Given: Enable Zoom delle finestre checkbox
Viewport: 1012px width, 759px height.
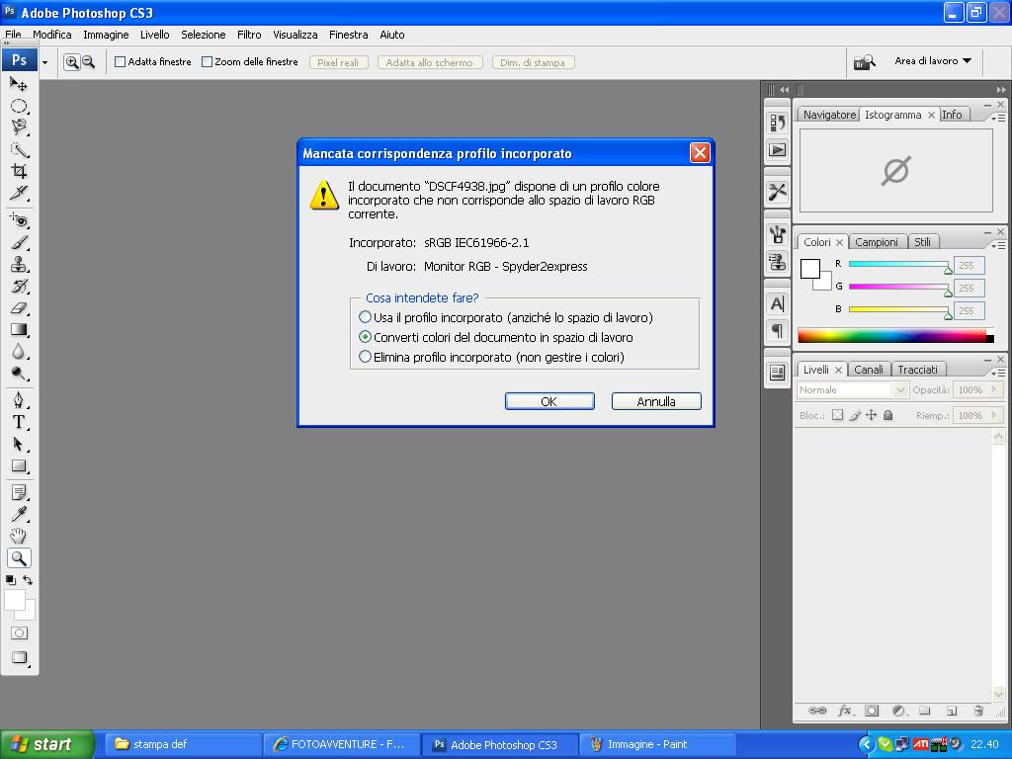Looking at the screenshot, I should pos(207,62).
